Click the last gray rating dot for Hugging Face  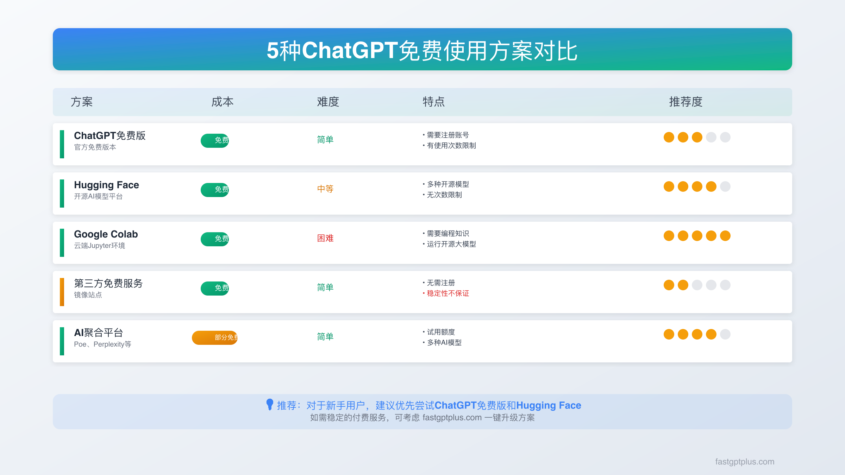[x=725, y=186]
